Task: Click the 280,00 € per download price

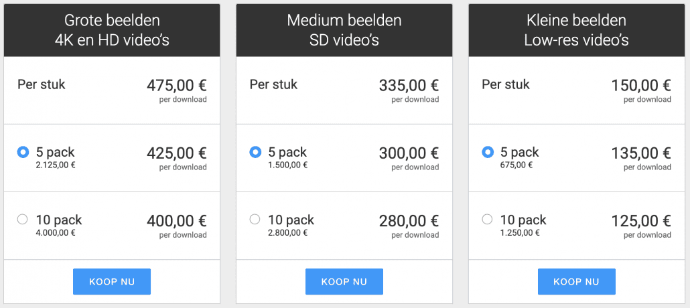Action: (x=409, y=226)
